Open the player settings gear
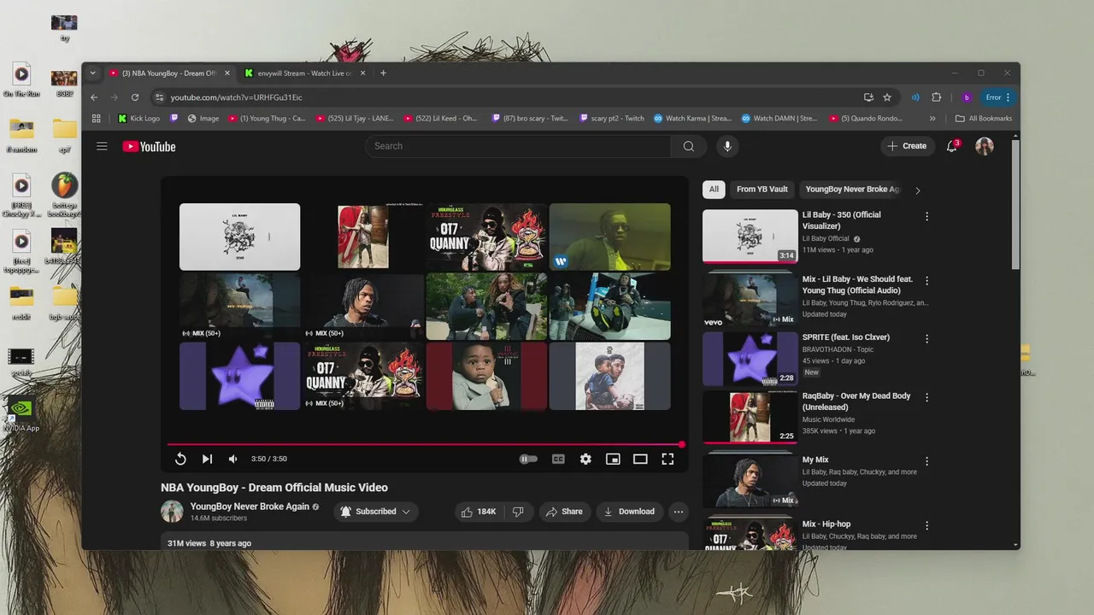The height and width of the screenshot is (615, 1094). tap(585, 459)
